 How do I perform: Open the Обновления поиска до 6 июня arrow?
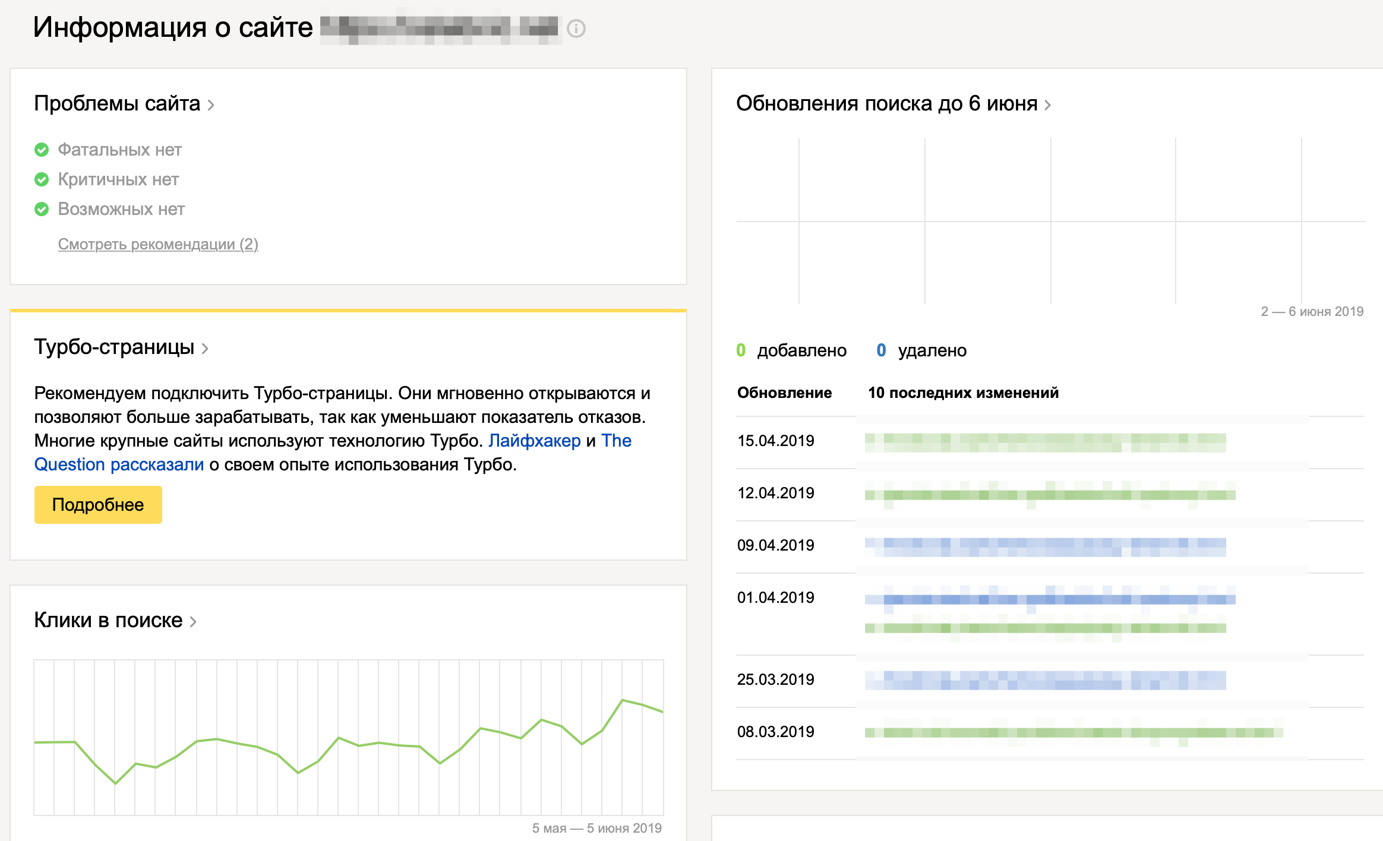pyautogui.click(x=1048, y=105)
